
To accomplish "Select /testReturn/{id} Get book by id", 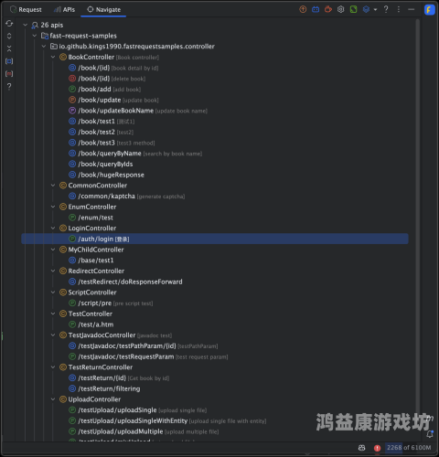I will [119, 377].
